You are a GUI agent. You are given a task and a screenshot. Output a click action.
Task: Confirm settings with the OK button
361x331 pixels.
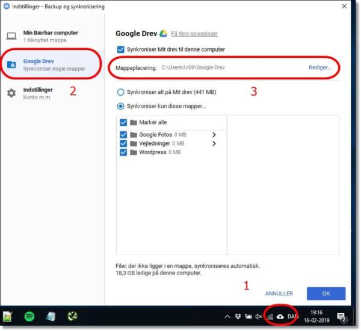326,294
